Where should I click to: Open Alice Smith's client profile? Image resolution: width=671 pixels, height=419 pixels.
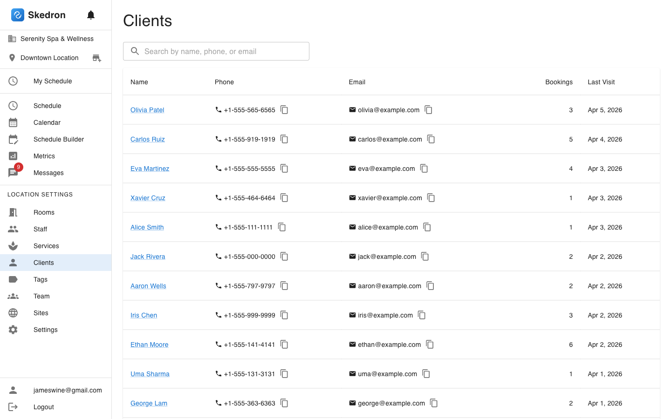[147, 227]
